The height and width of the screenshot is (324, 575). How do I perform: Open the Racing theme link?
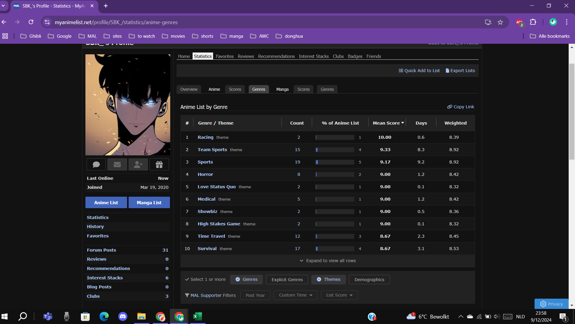(x=205, y=137)
